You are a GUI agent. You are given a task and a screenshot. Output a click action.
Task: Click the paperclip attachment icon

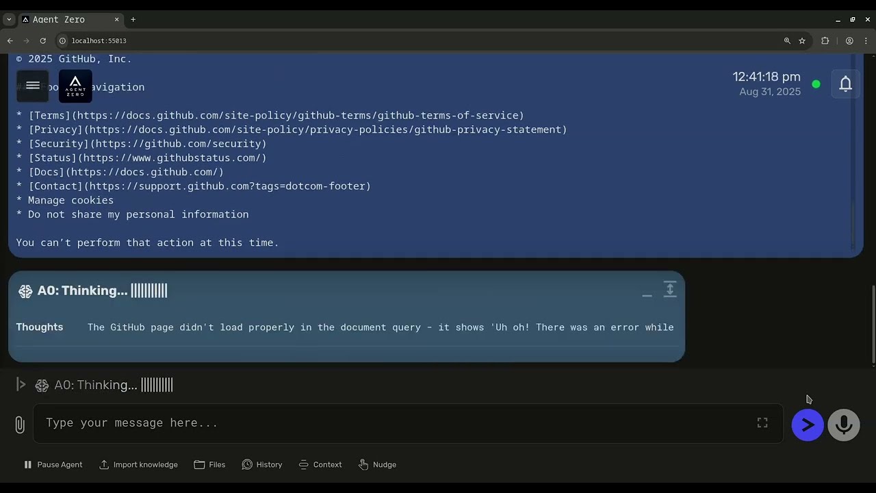[x=20, y=425]
